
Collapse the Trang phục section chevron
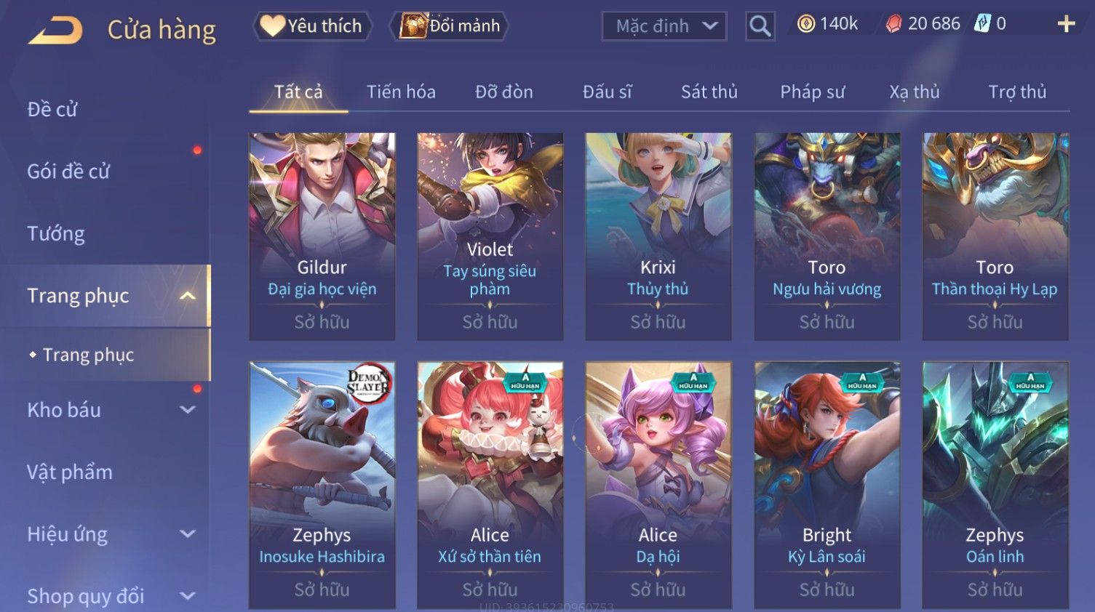pos(187,296)
